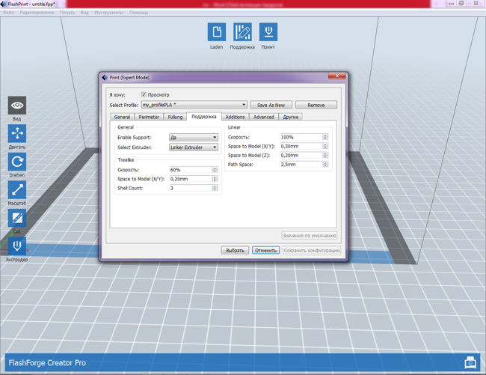Open the Select Profile dropdown
486x375 pixels.
pos(194,106)
